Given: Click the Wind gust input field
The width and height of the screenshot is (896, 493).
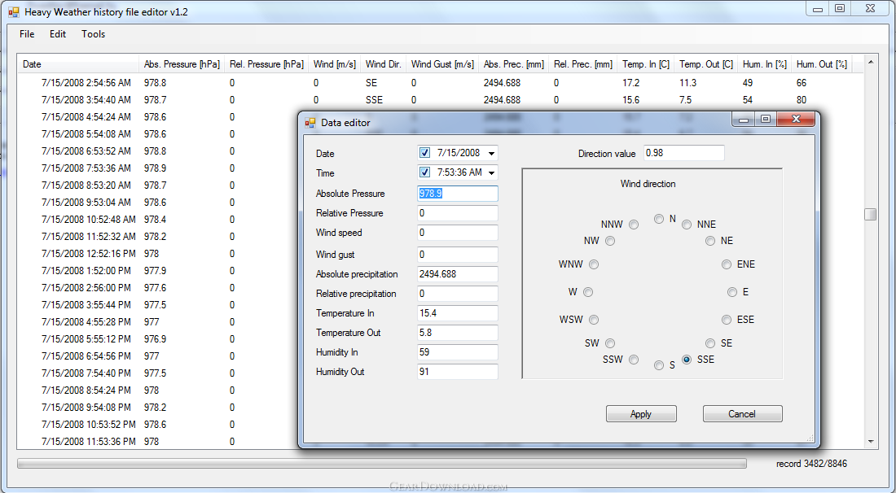Looking at the screenshot, I should (x=458, y=255).
